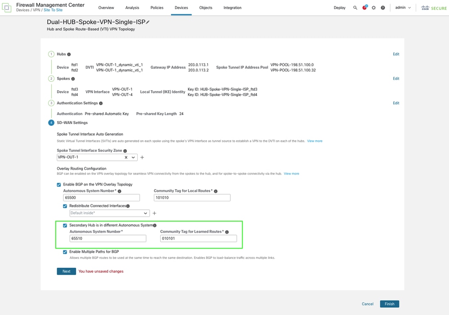
Task: Open the Devices menu
Action: pyautogui.click(x=181, y=8)
